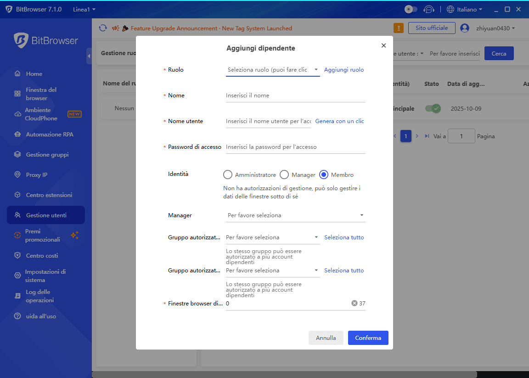Clear the Finestre browser counter field
The width and height of the screenshot is (529, 378).
point(354,303)
